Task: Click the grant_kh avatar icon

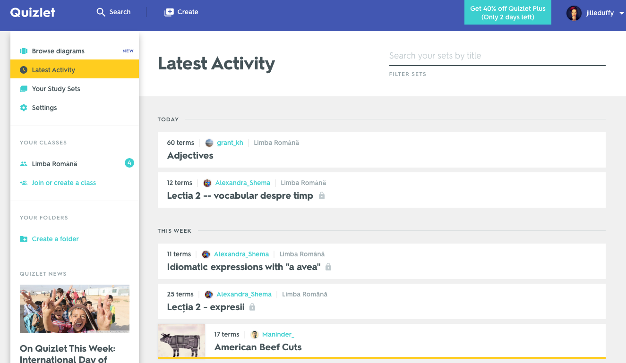Action: (209, 143)
